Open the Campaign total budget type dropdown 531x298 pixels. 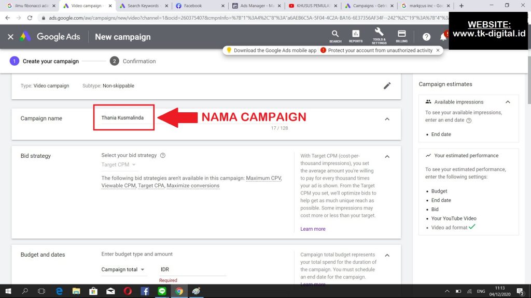click(123, 270)
